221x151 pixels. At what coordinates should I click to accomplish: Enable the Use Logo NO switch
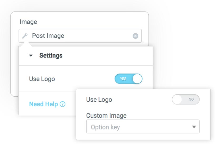coord(186,99)
